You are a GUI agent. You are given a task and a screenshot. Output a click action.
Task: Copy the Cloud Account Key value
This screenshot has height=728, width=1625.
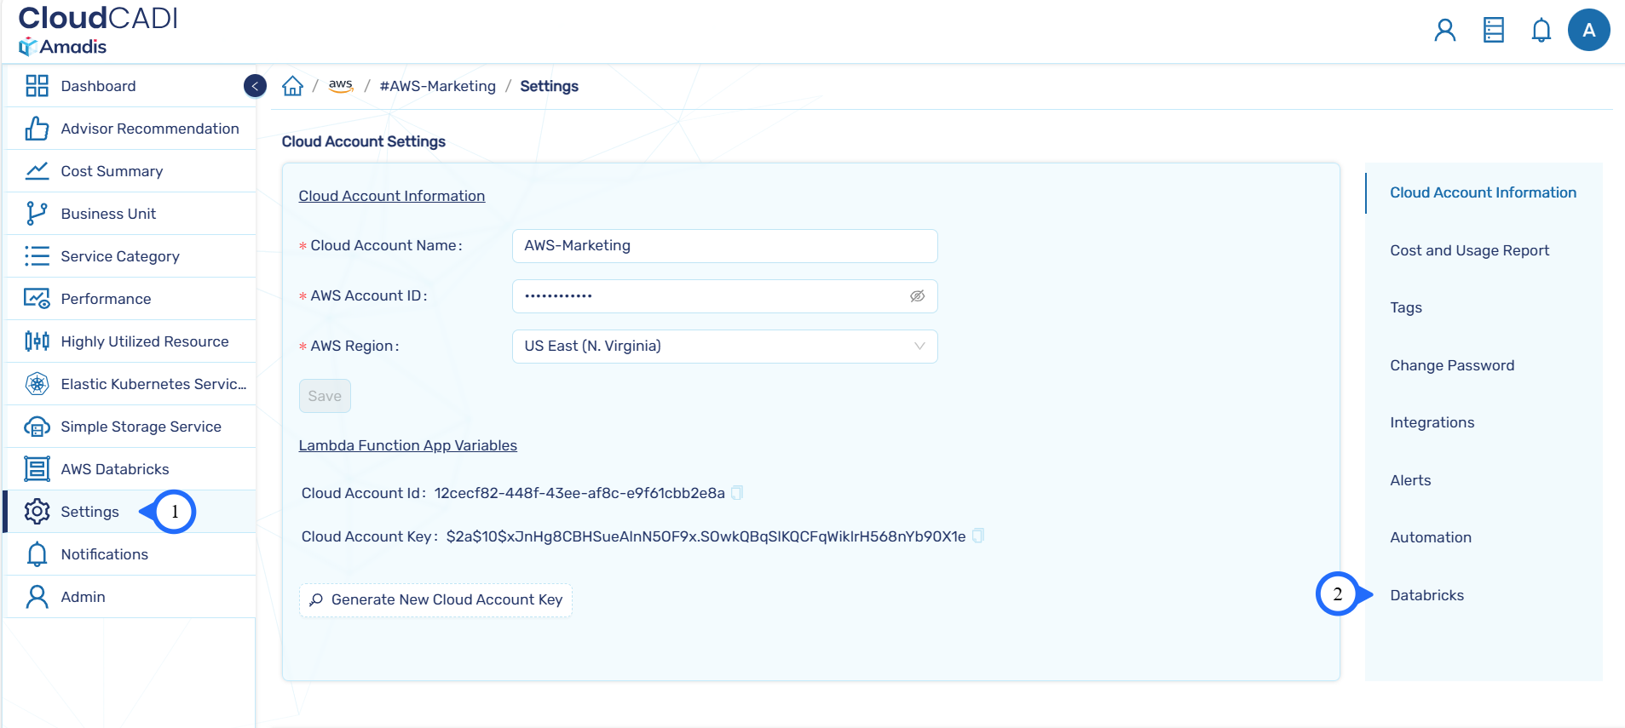978,536
